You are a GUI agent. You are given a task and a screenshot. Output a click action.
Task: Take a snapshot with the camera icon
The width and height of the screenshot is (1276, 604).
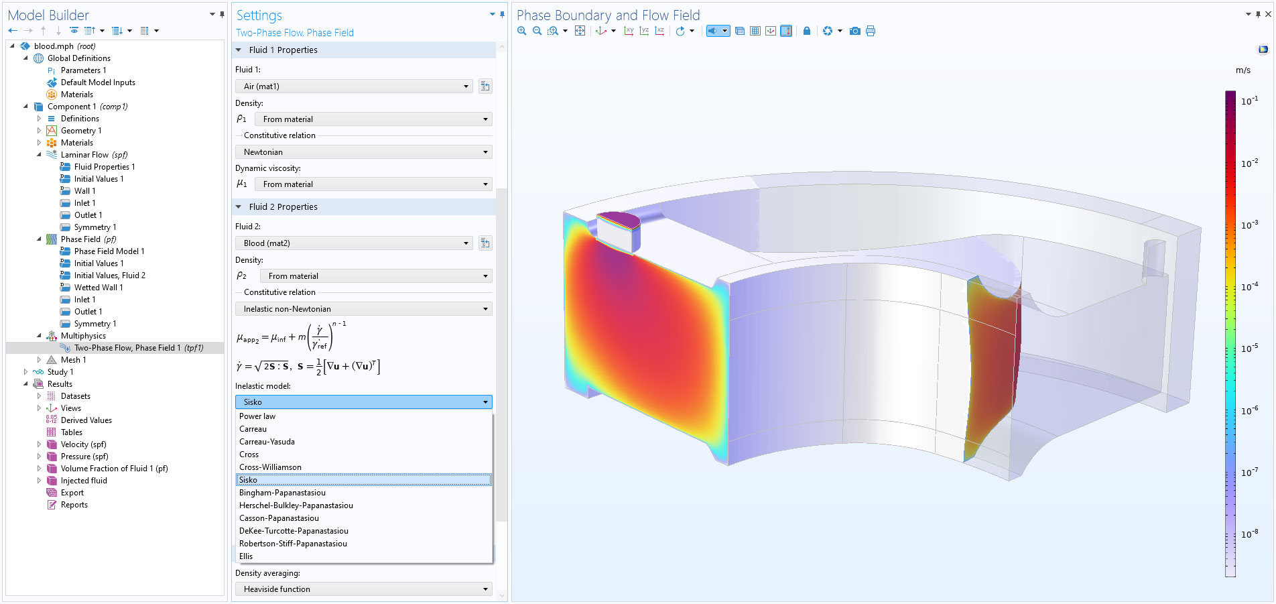click(x=854, y=31)
